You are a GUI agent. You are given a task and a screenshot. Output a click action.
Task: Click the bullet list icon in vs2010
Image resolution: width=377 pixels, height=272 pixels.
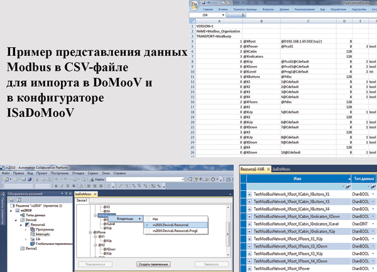click(108, 186)
